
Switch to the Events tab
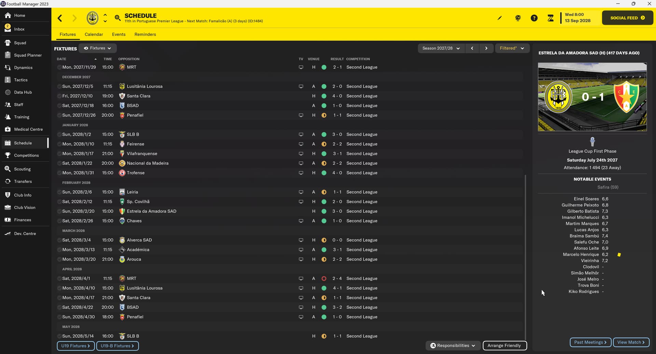point(119,34)
